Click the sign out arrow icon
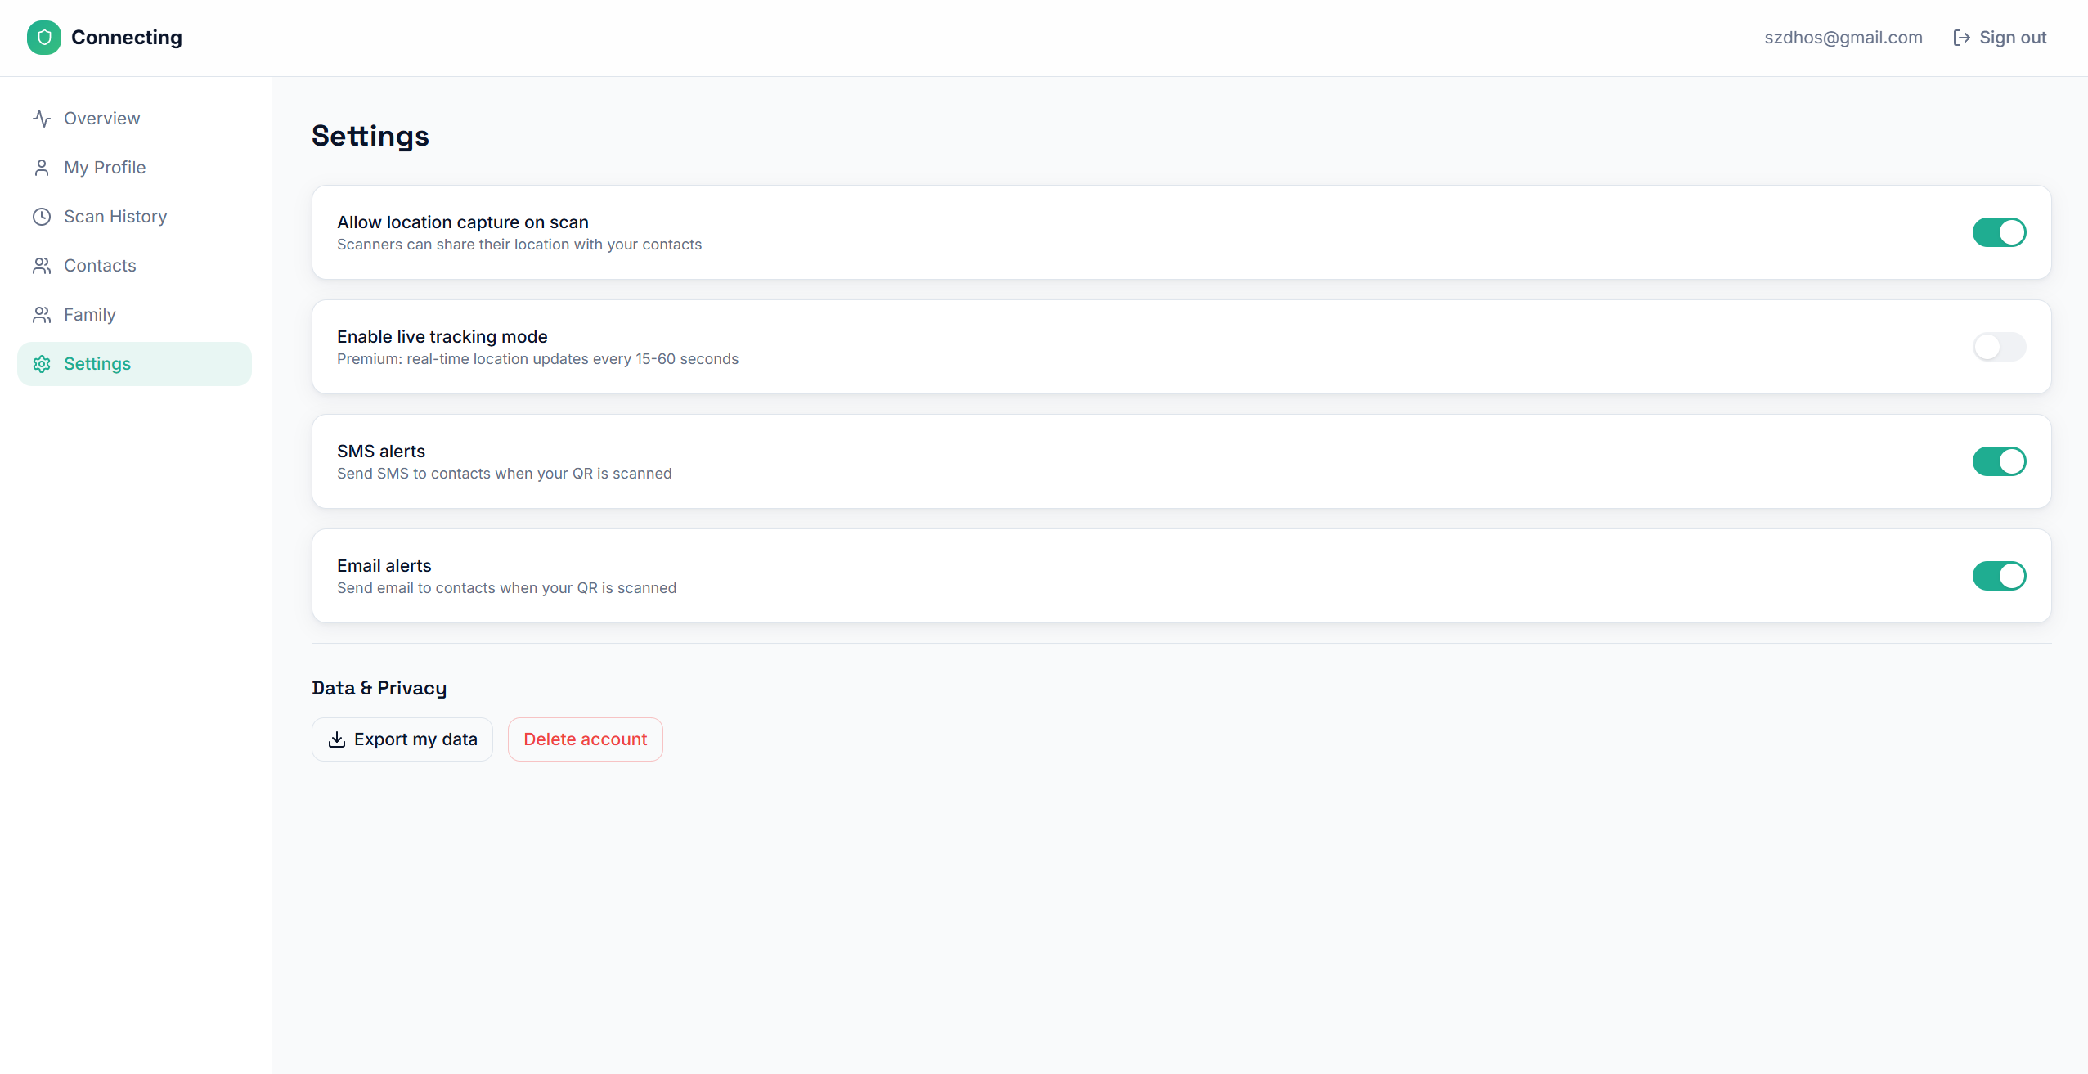Viewport: 2088px width, 1074px height. [x=1961, y=38]
